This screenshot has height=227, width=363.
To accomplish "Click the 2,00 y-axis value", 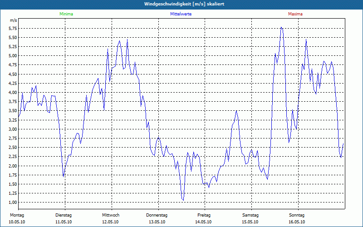I will (13, 166).
